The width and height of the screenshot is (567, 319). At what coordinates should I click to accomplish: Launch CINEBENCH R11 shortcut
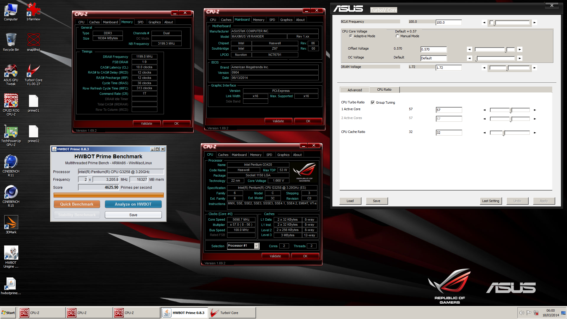(11, 166)
